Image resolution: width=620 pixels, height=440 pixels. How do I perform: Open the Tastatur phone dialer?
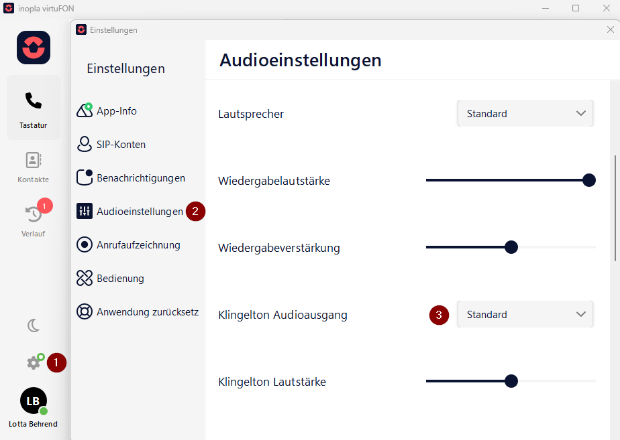[34, 108]
